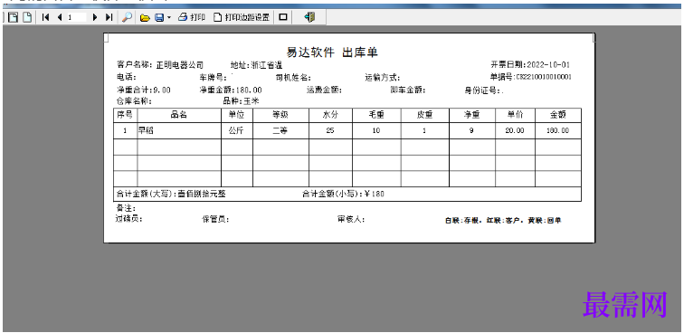Image resolution: width=684 pixels, height=333 pixels.
Task: Click gross weight cell value 10
Action: (376, 130)
